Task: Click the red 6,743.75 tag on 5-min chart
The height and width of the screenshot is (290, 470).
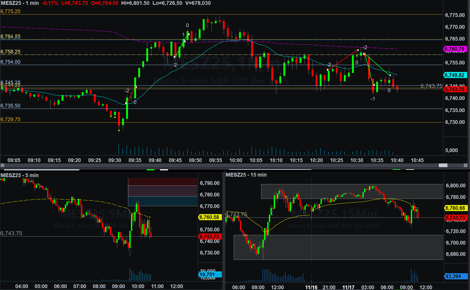Action: click(x=209, y=237)
